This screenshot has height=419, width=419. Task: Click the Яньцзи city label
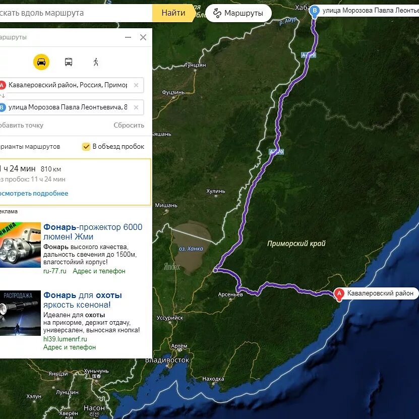click(x=58, y=374)
